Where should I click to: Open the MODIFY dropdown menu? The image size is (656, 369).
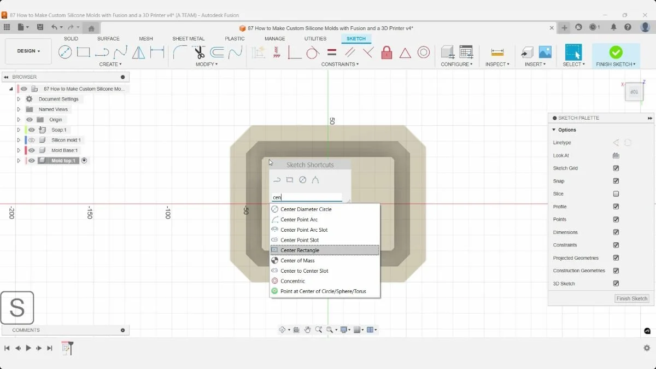(x=207, y=65)
